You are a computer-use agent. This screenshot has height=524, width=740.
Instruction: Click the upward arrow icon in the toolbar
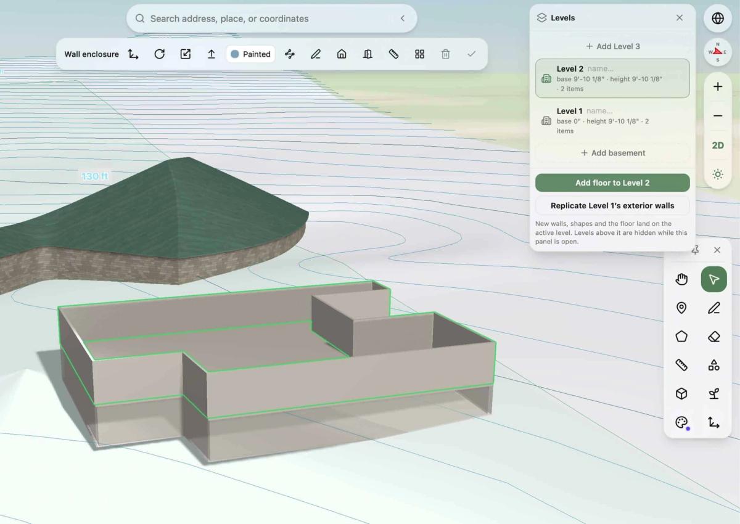pyautogui.click(x=211, y=54)
